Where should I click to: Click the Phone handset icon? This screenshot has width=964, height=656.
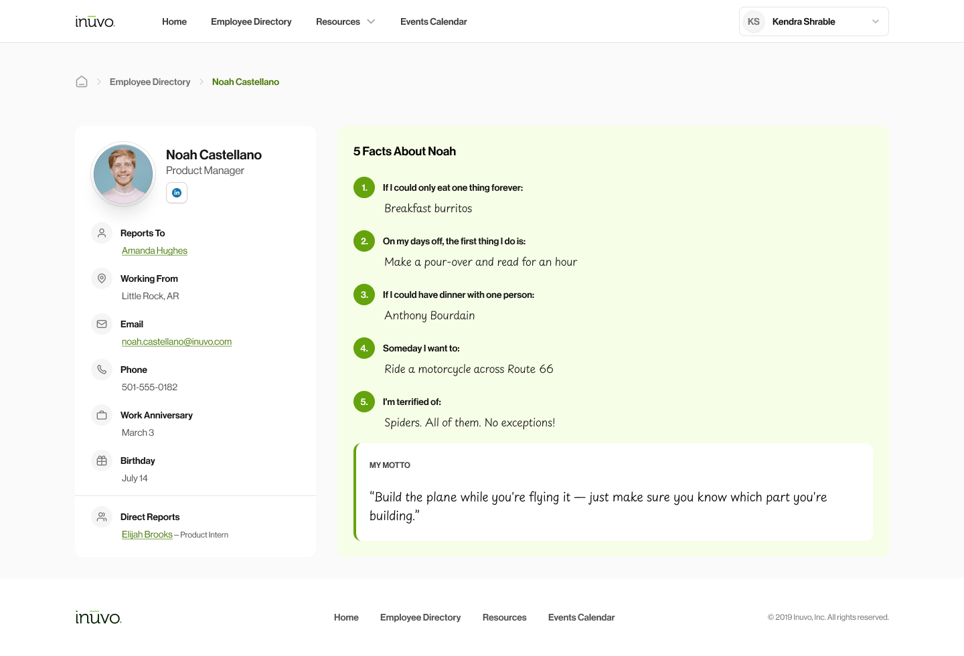tap(102, 370)
